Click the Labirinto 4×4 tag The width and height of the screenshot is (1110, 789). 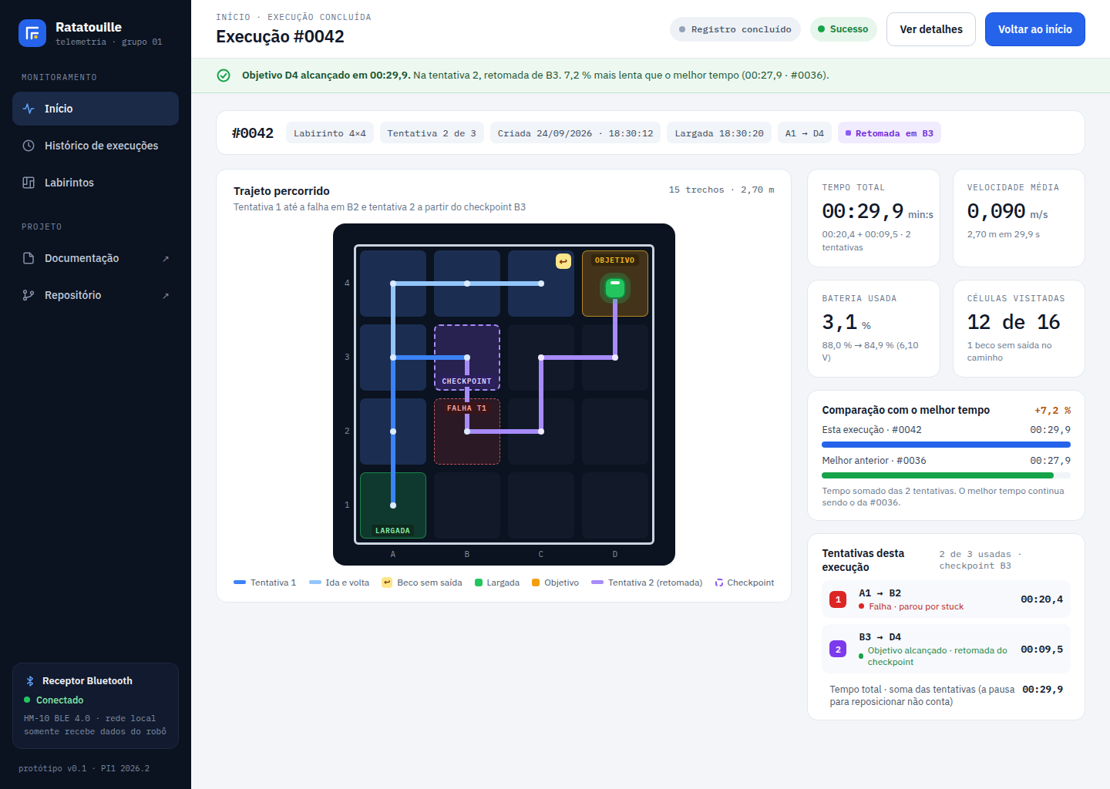pyautogui.click(x=330, y=133)
